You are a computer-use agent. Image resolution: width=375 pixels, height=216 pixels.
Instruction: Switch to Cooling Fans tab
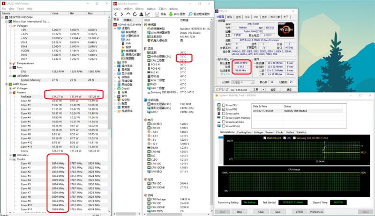pyautogui.click(x=244, y=132)
